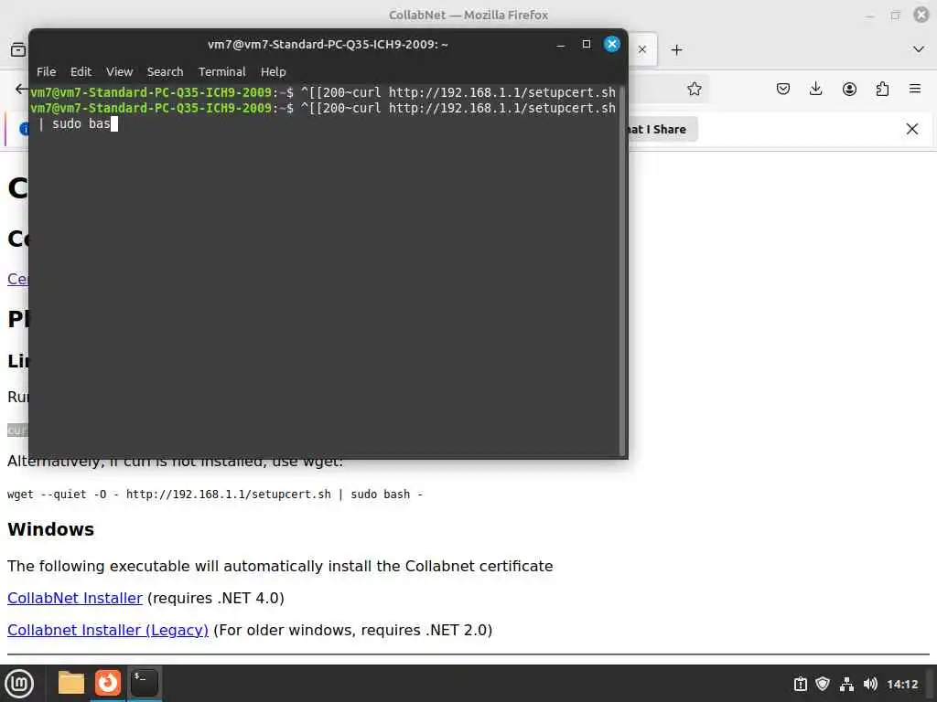
Task: Open the Firefox account icon
Action: 849,89
